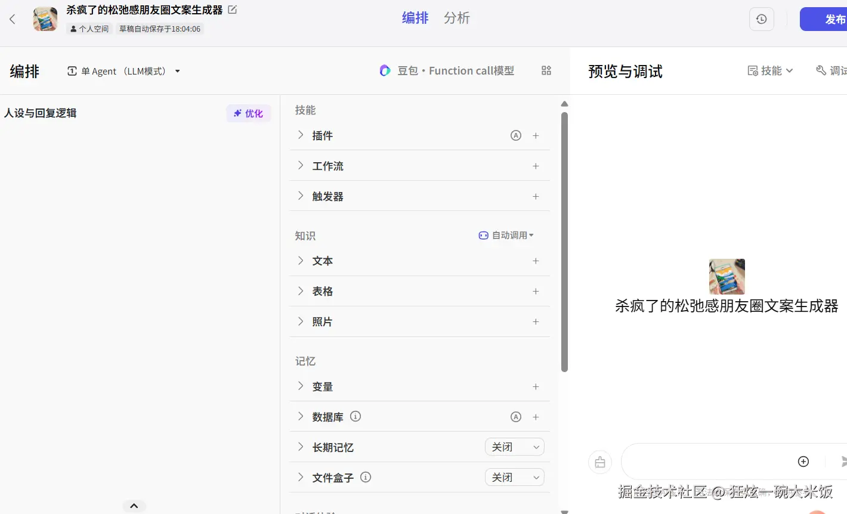Open 文件盒子 关闭 dropdown
The height and width of the screenshot is (514, 847).
515,478
